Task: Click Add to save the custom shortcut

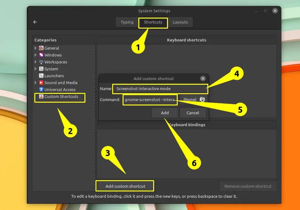Action: 164,113
